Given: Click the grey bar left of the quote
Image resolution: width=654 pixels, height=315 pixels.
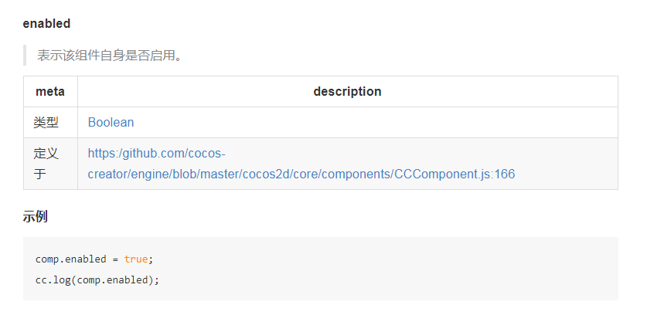Looking at the screenshot, I should [x=25, y=56].
